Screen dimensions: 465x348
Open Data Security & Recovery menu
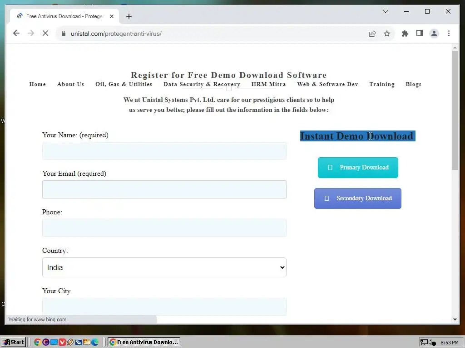pyautogui.click(x=202, y=84)
